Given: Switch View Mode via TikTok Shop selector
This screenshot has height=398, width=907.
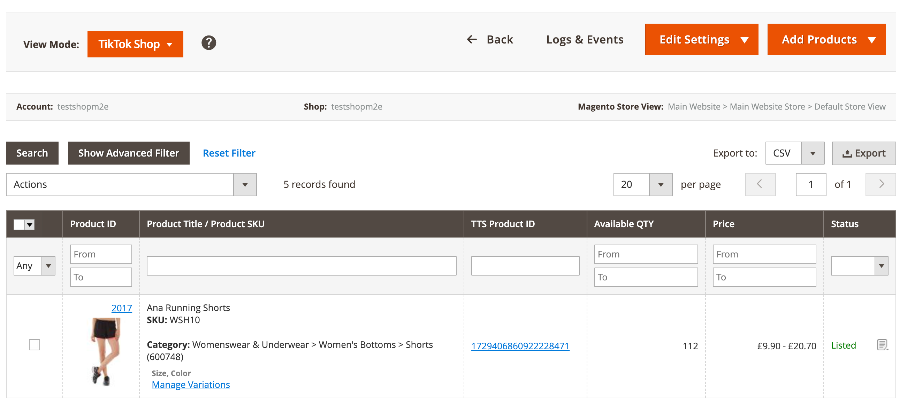Looking at the screenshot, I should click(x=135, y=43).
